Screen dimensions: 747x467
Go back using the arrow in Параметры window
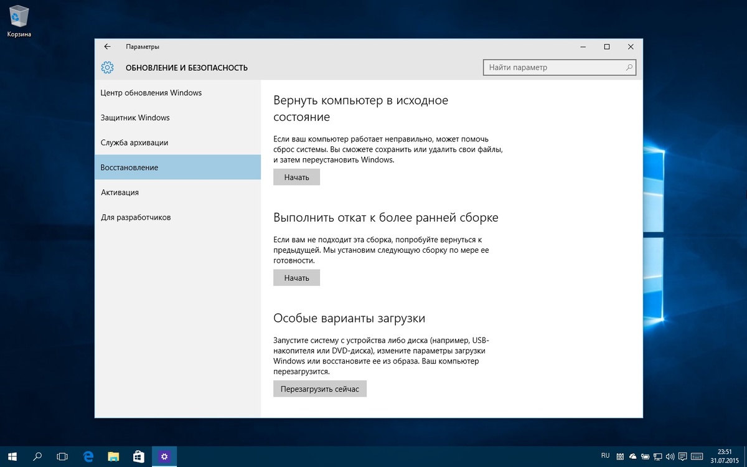(x=107, y=47)
